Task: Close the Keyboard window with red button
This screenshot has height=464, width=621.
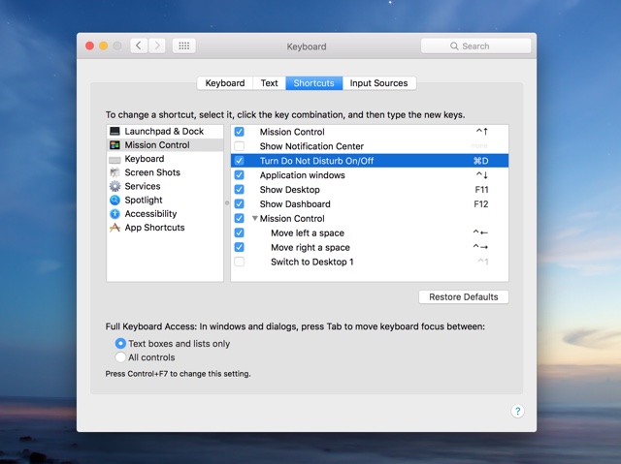Action: (x=89, y=46)
